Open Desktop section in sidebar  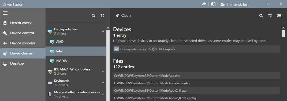pyautogui.click(x=23, y=64)
